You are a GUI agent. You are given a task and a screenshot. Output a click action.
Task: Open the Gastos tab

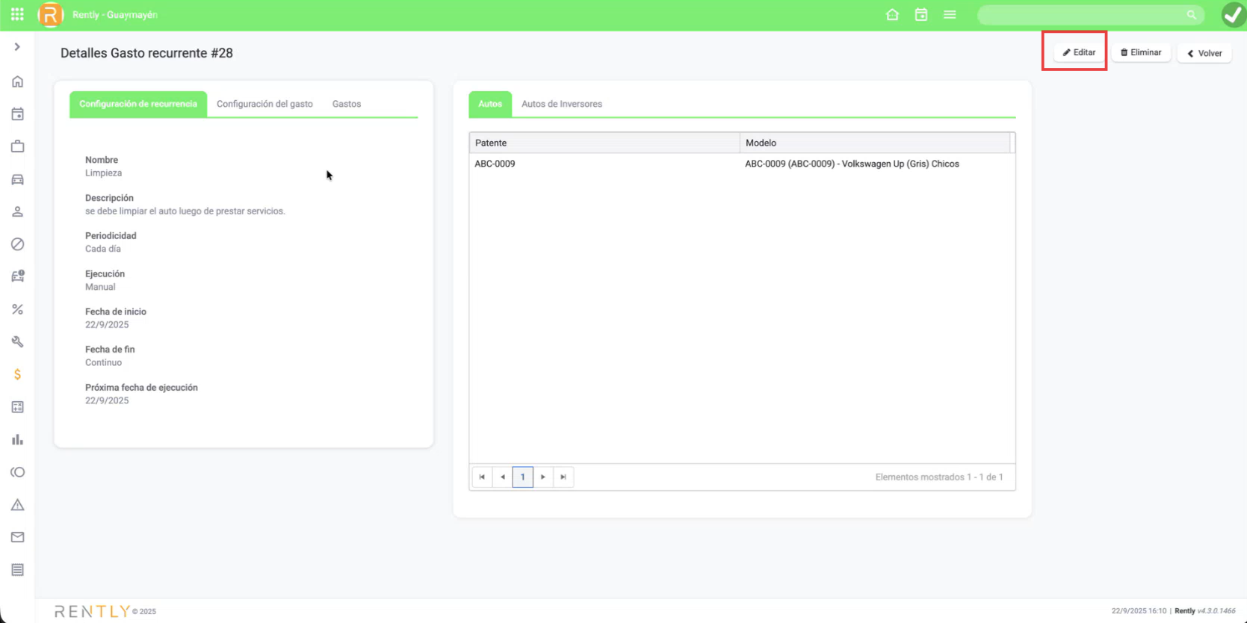(347, 104)
